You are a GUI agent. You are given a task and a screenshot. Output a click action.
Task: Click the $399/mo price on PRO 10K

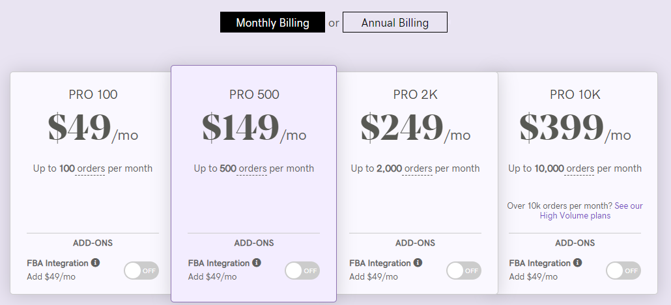pyautogui.click(x=575, y=128)
